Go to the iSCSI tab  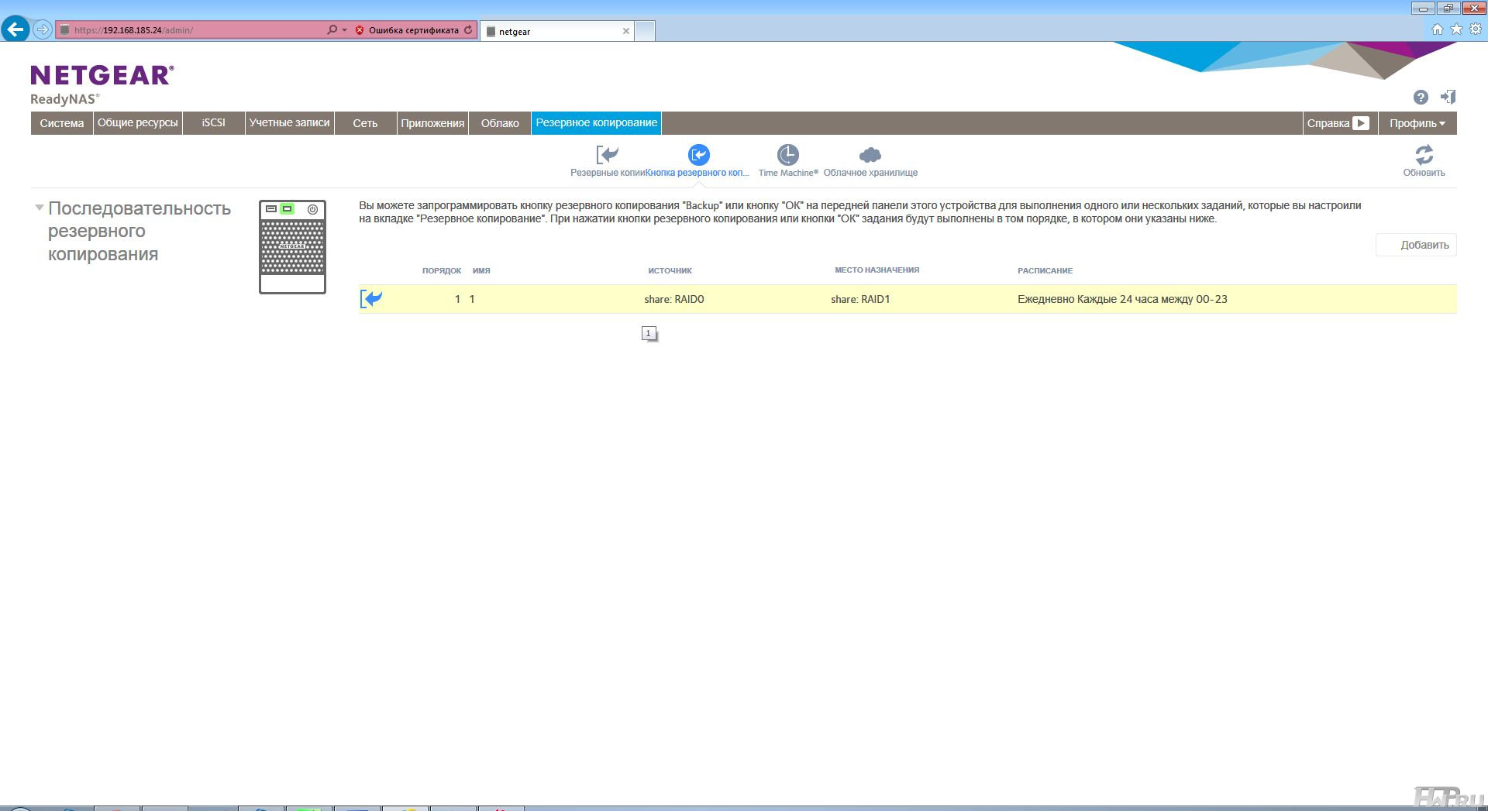pos(213,123)
